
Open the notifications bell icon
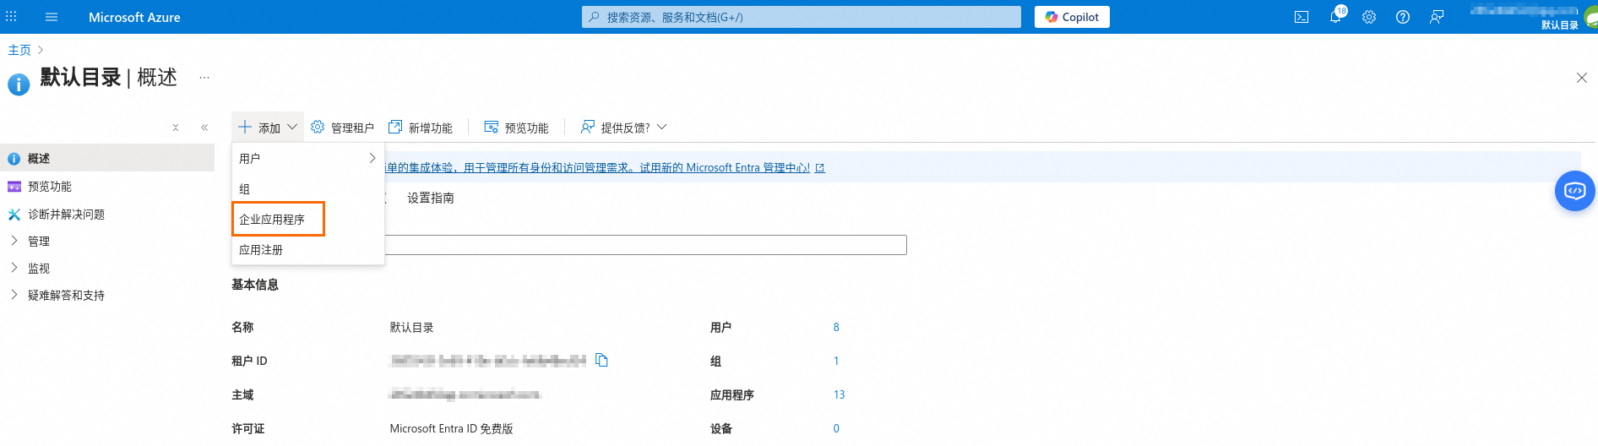[1335, 17]
